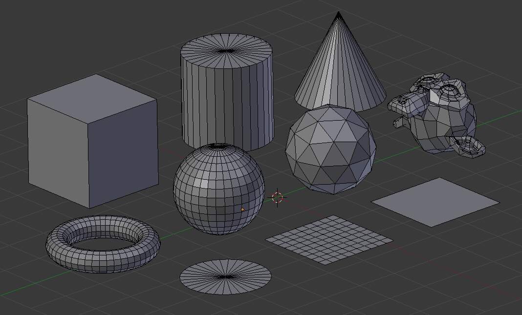522x315 pixels.
Task: Click the orange origin dot on the sphere
Action: (x=242, y=209)
